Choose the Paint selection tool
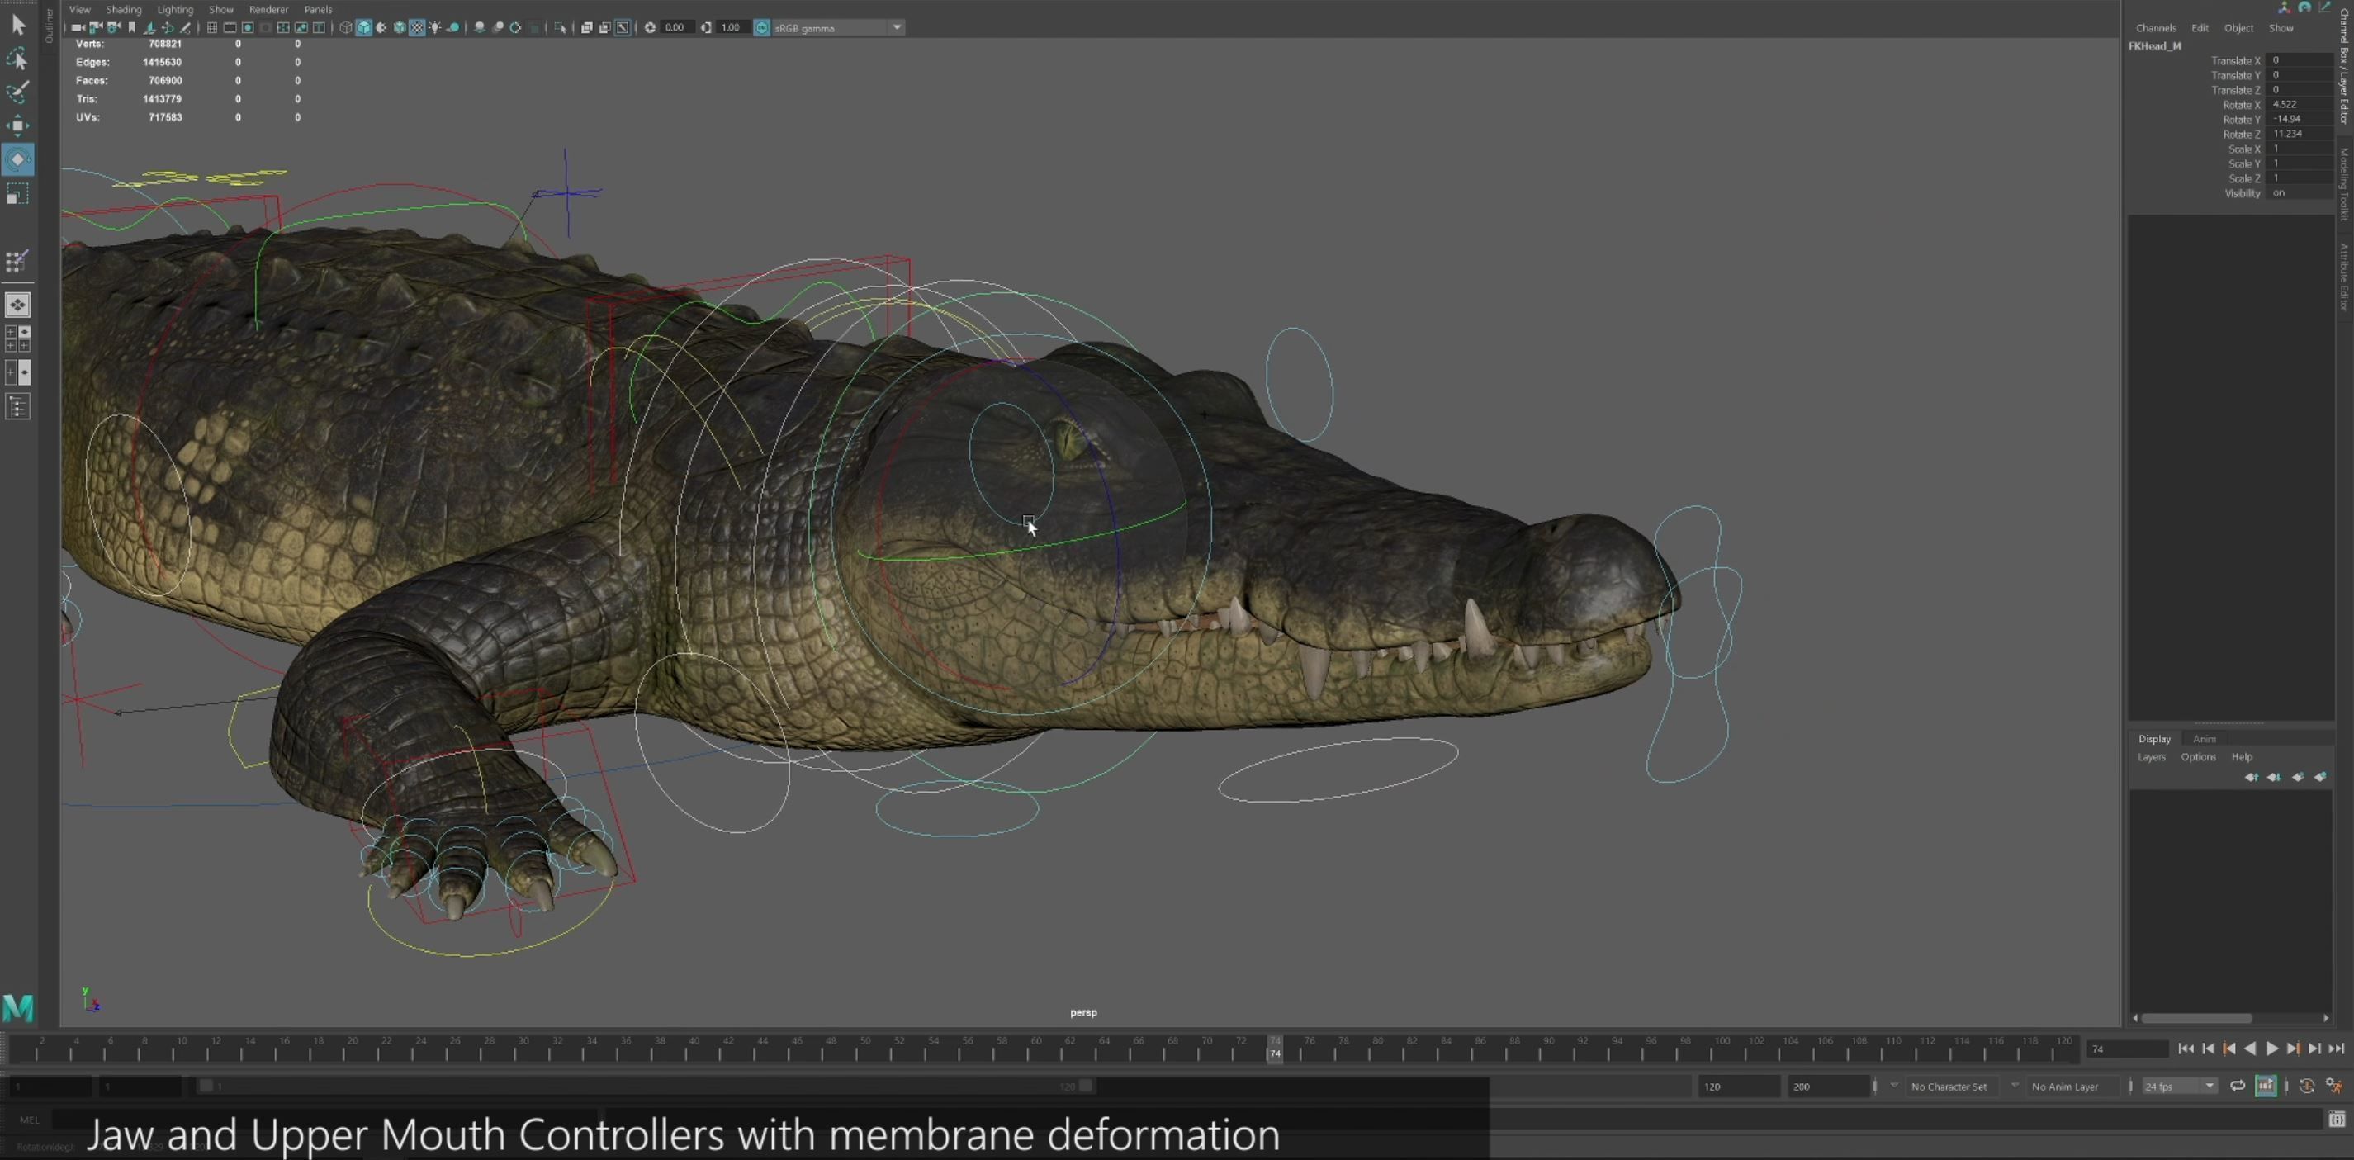This screenshot has width=2354, height=1160. [17, 92]
